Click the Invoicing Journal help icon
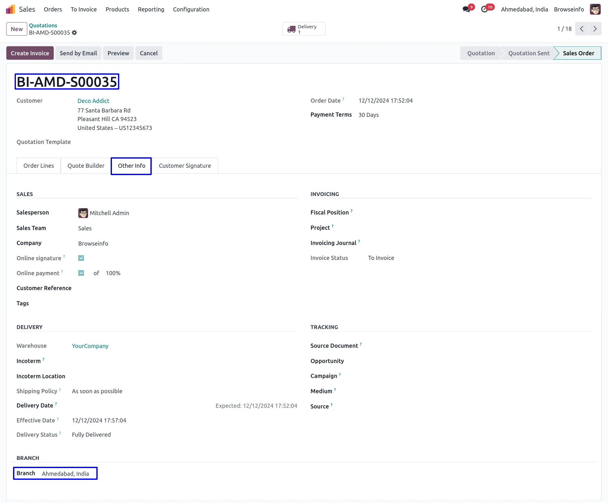This screenshot has width=608, height=503. (359, 241)
